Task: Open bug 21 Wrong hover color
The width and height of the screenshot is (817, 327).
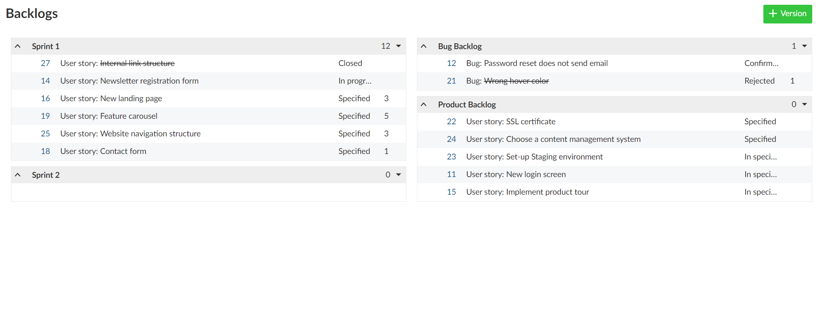Action: (451, 81)
